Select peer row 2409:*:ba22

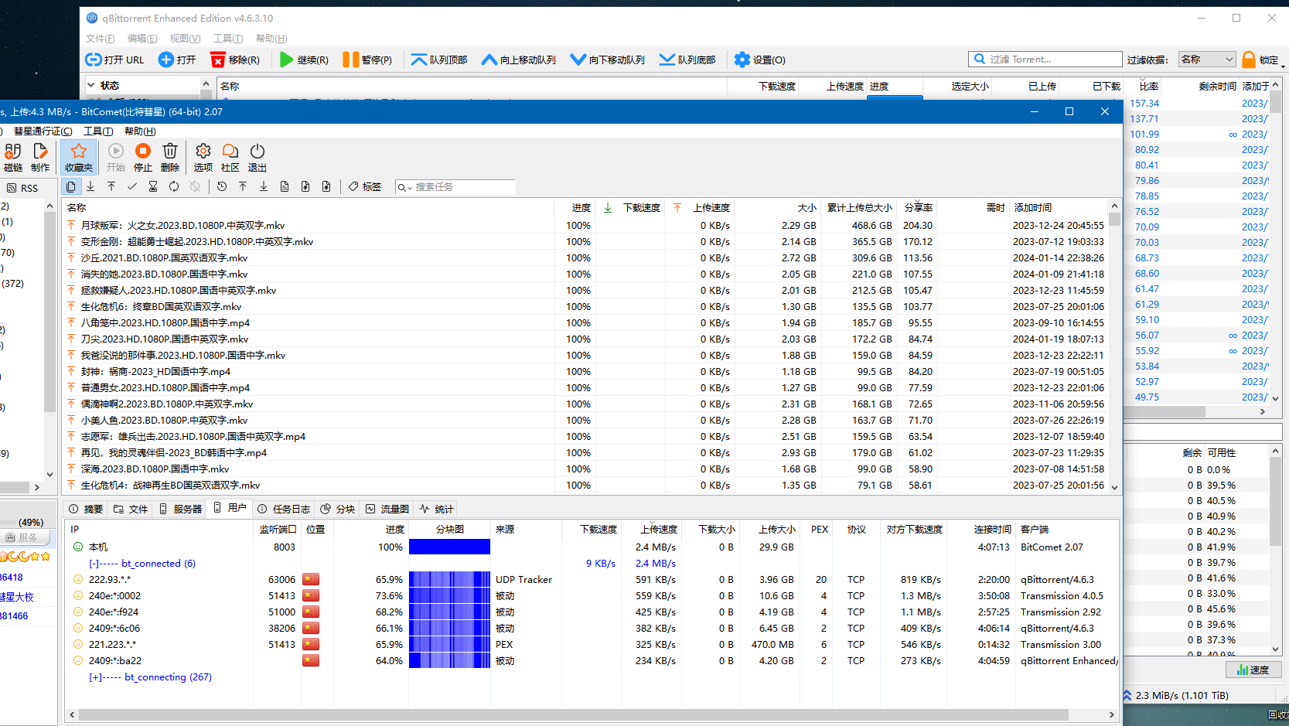pyautogui.click(x=592, y=661)
